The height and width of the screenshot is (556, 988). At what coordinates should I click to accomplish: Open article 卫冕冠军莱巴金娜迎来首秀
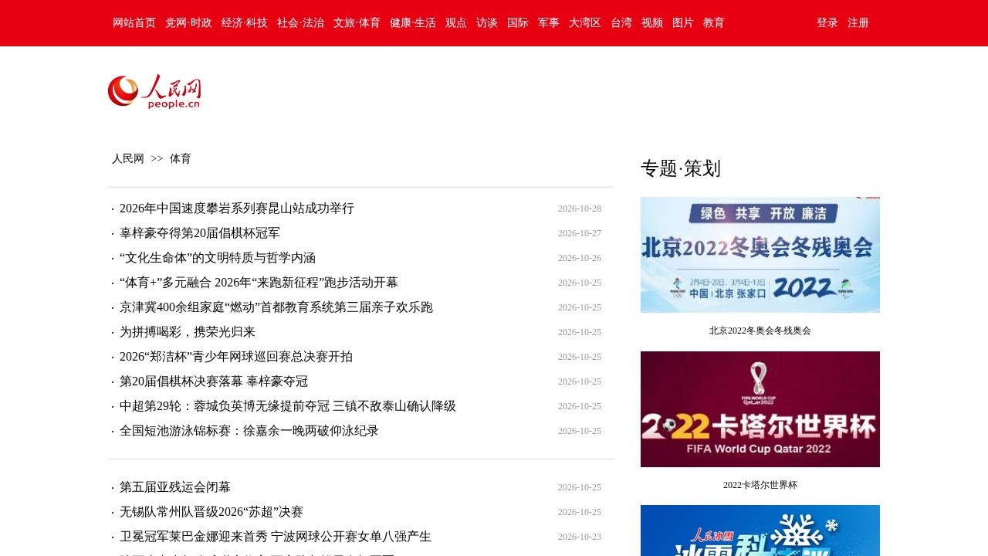tap(276, 537)
